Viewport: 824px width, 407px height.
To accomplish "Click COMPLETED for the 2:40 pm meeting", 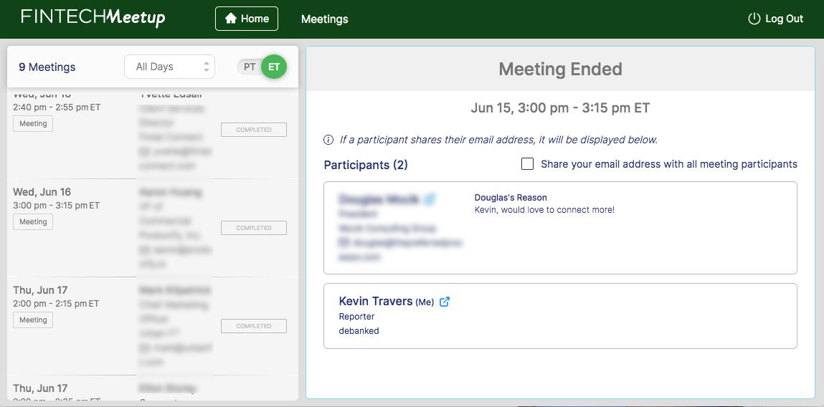I will [254, 130].
